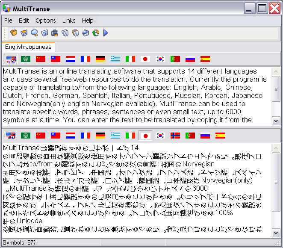Click the email envelope toolbar icon

85,33
